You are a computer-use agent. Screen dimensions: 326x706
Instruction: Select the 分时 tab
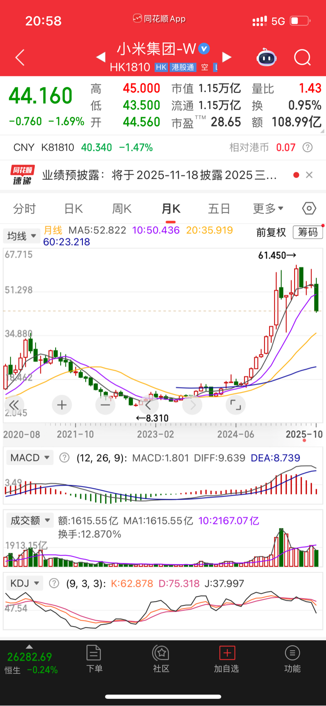(x=24, y=209)
